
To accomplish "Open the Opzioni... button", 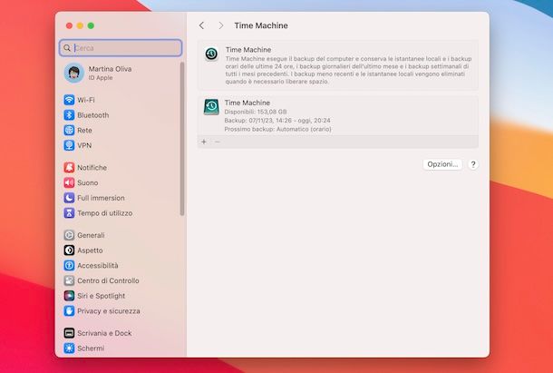I will (x=442, y=164).
